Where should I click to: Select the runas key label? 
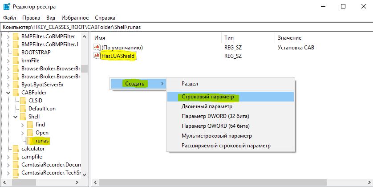coord(42,141)
